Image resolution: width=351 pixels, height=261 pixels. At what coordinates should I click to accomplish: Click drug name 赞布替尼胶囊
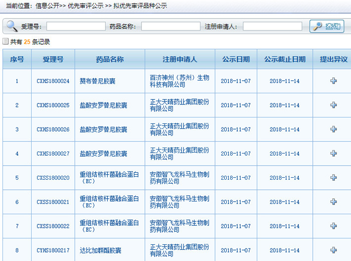[x=98, y=81]
